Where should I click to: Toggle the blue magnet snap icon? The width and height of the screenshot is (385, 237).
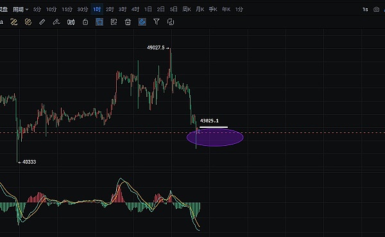(x=142, y=22)
